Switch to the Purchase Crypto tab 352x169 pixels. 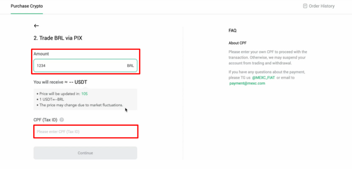click(x=27, y=6)
